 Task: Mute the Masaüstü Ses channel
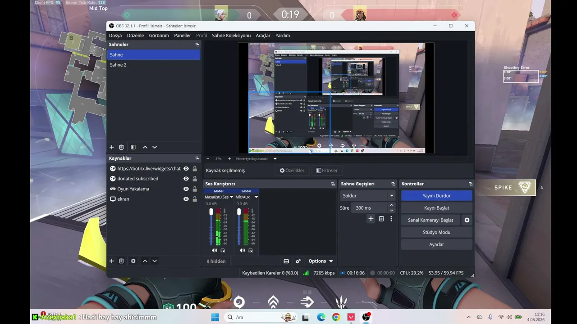coord(215,250)
